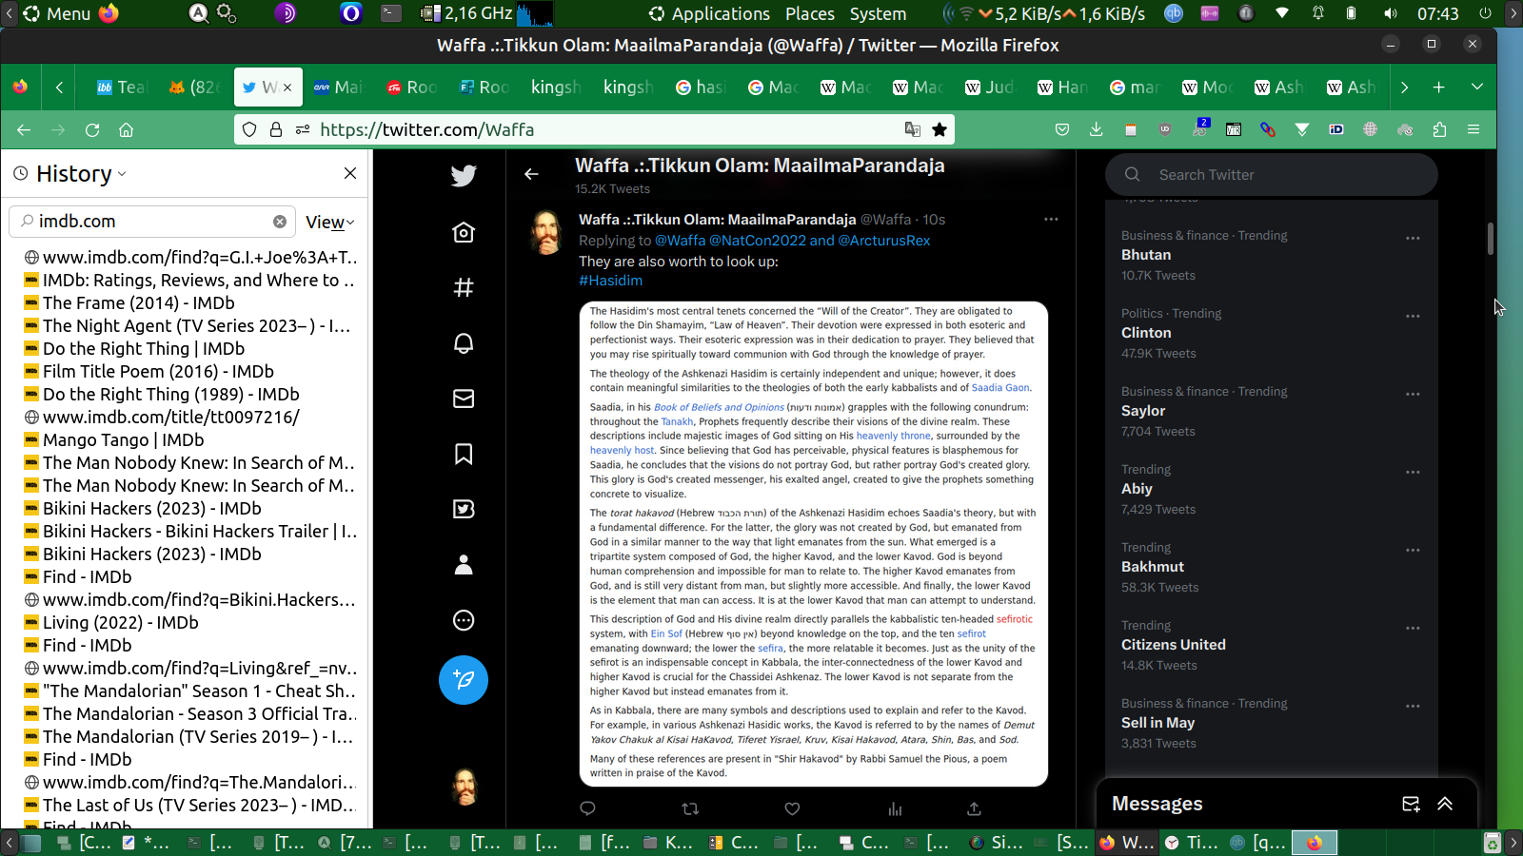Open Twitter Blue icon in sidebar
1523x856 pixels.
click(464, 509)
